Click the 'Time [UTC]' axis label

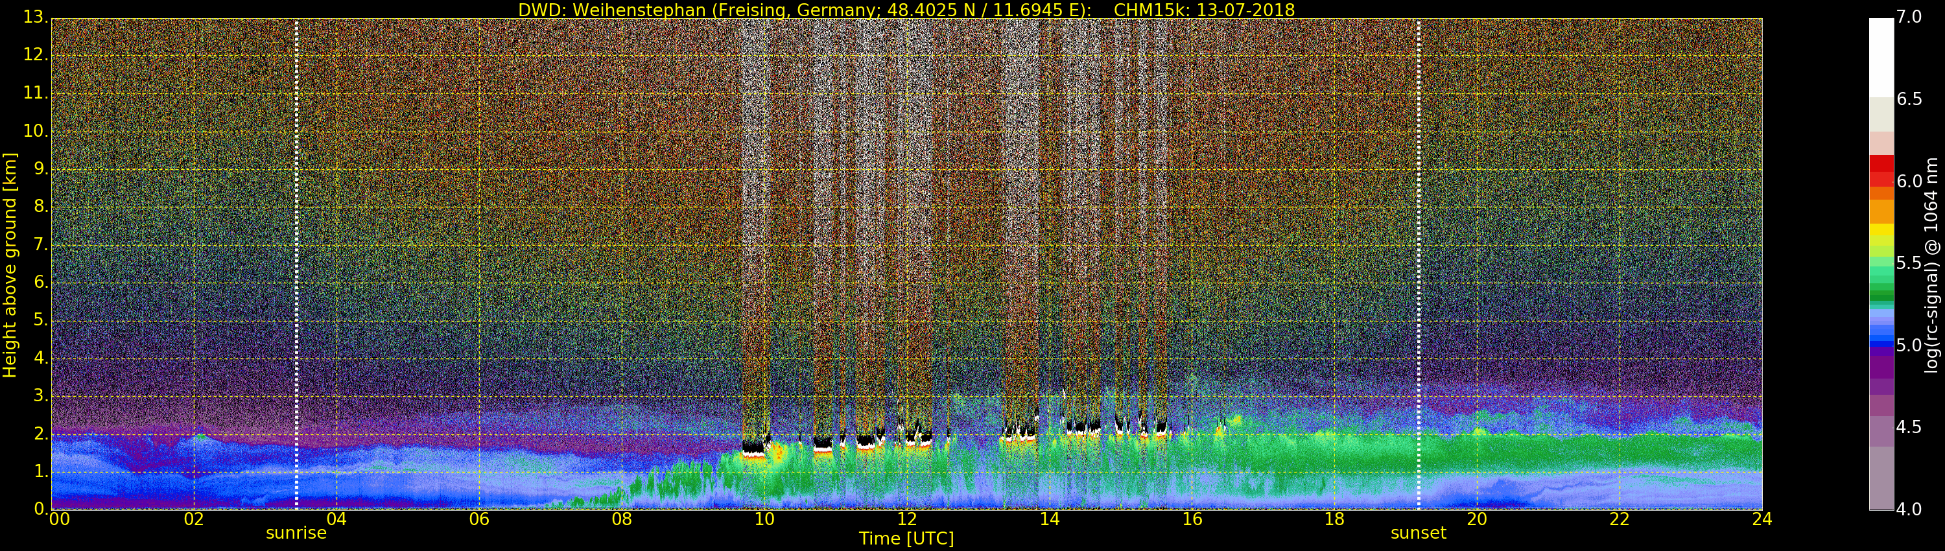[x=906, y=539]
